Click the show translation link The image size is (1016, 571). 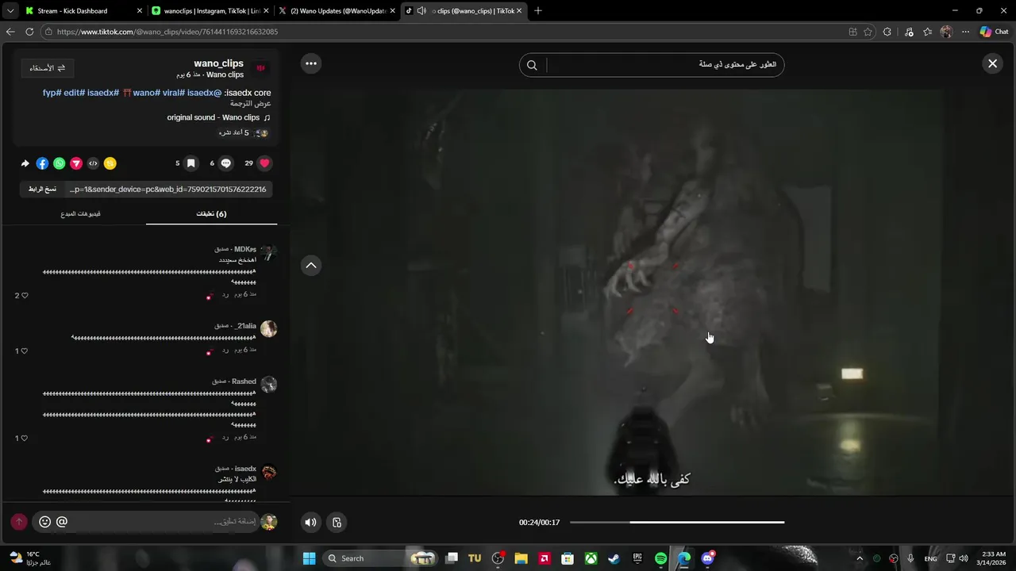(251, 104)
